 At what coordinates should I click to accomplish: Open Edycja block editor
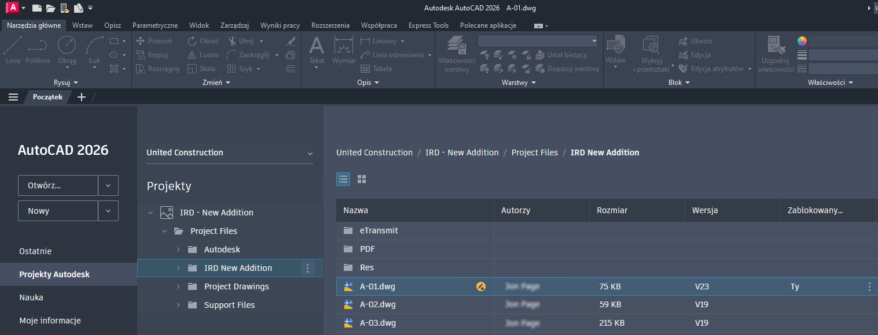[695, 55]
